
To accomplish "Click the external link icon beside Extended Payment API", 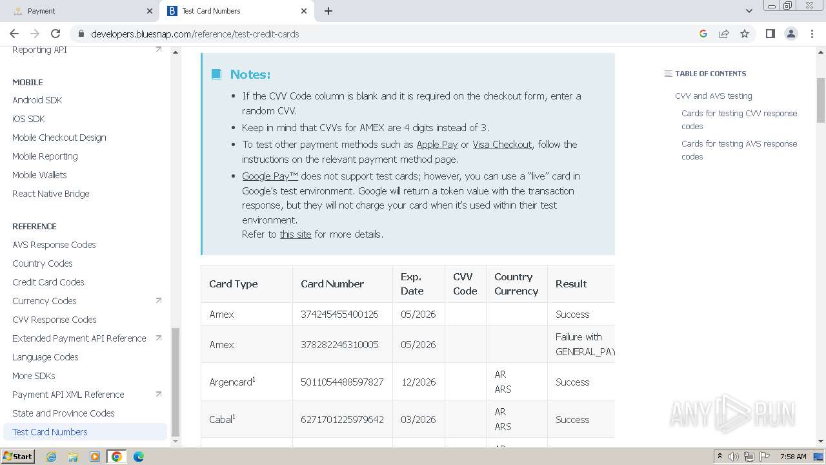I will pyautogui.click(x=159, y=338).
